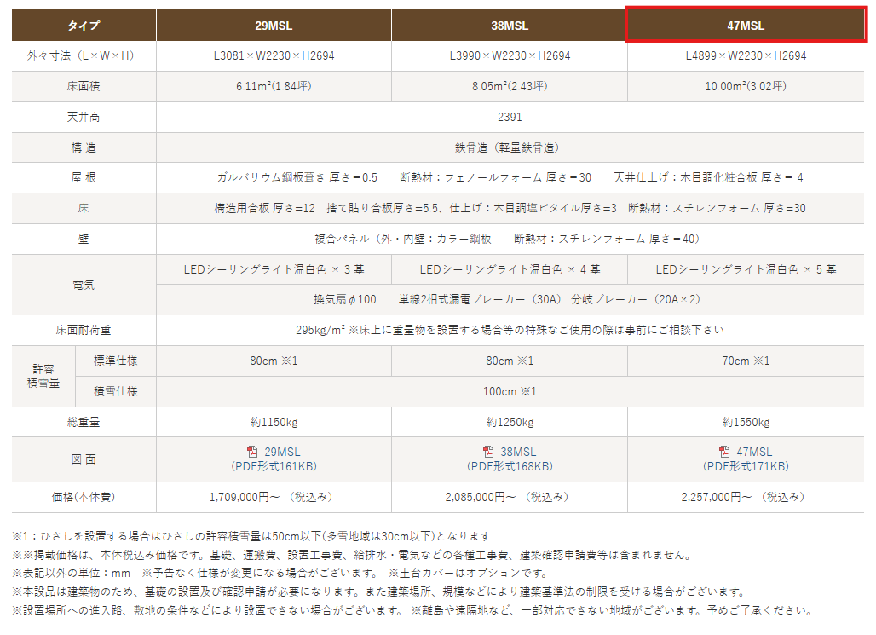Click the ceiling height value 2391
Screen dimensions: 876x635
[x=510, y=117]
